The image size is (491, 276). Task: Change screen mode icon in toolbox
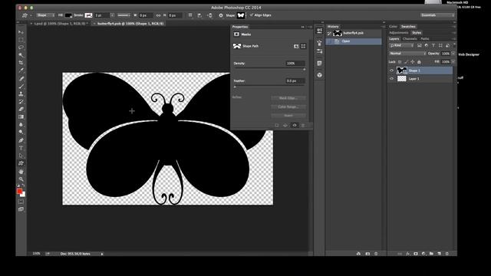[x=21, y=209]
